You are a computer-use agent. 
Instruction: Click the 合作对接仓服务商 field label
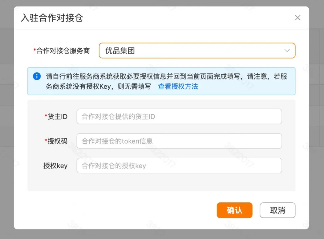click(x=63, y=51)
